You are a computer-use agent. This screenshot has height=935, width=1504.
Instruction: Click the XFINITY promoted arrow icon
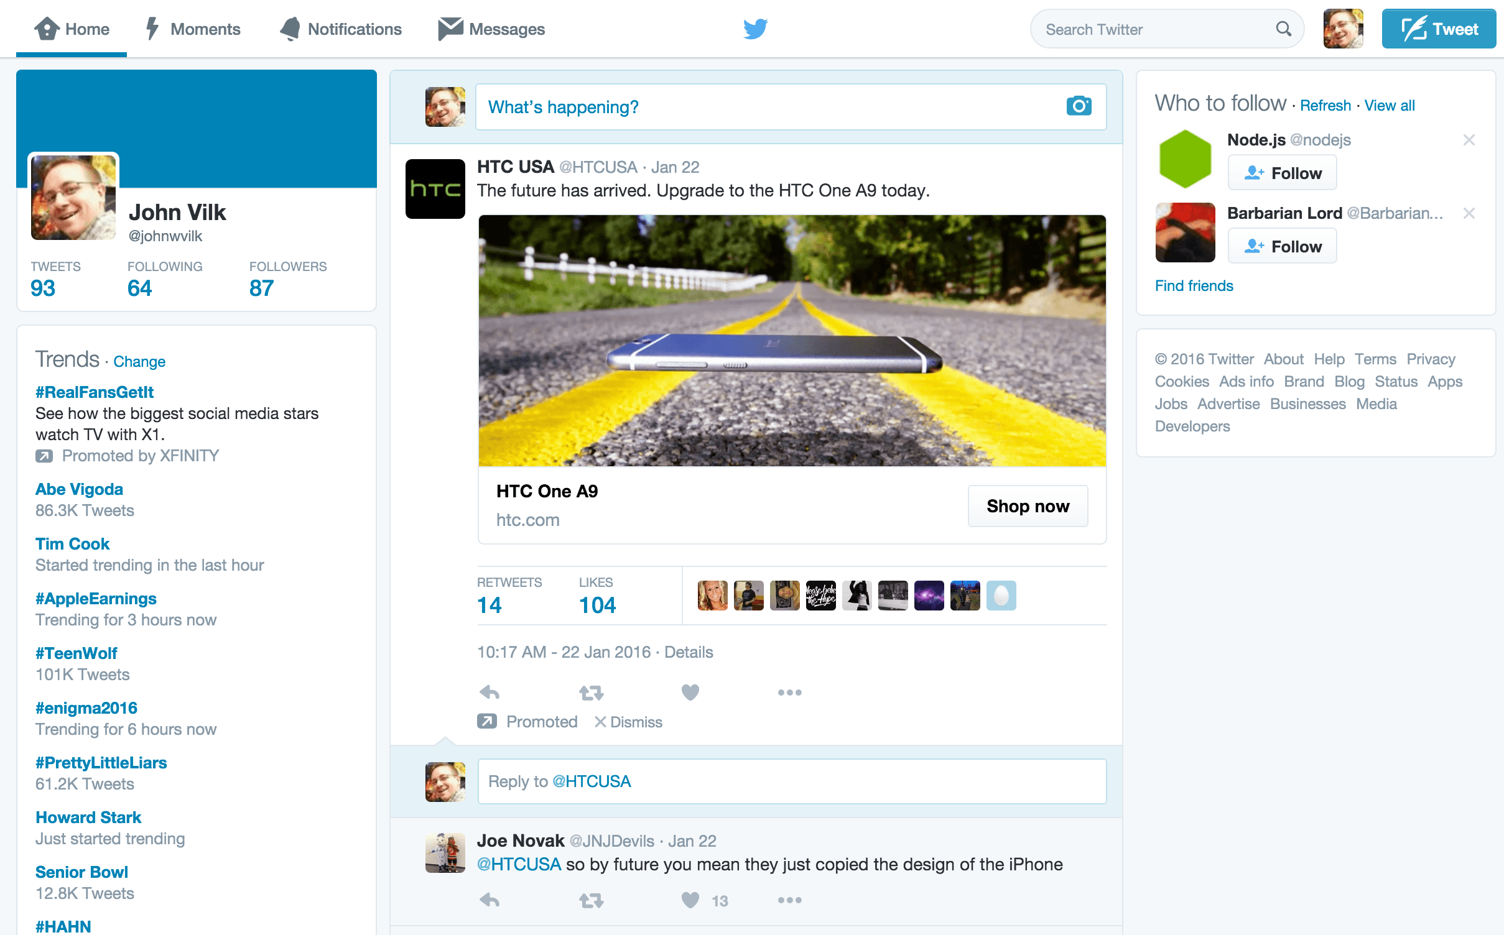44,456
